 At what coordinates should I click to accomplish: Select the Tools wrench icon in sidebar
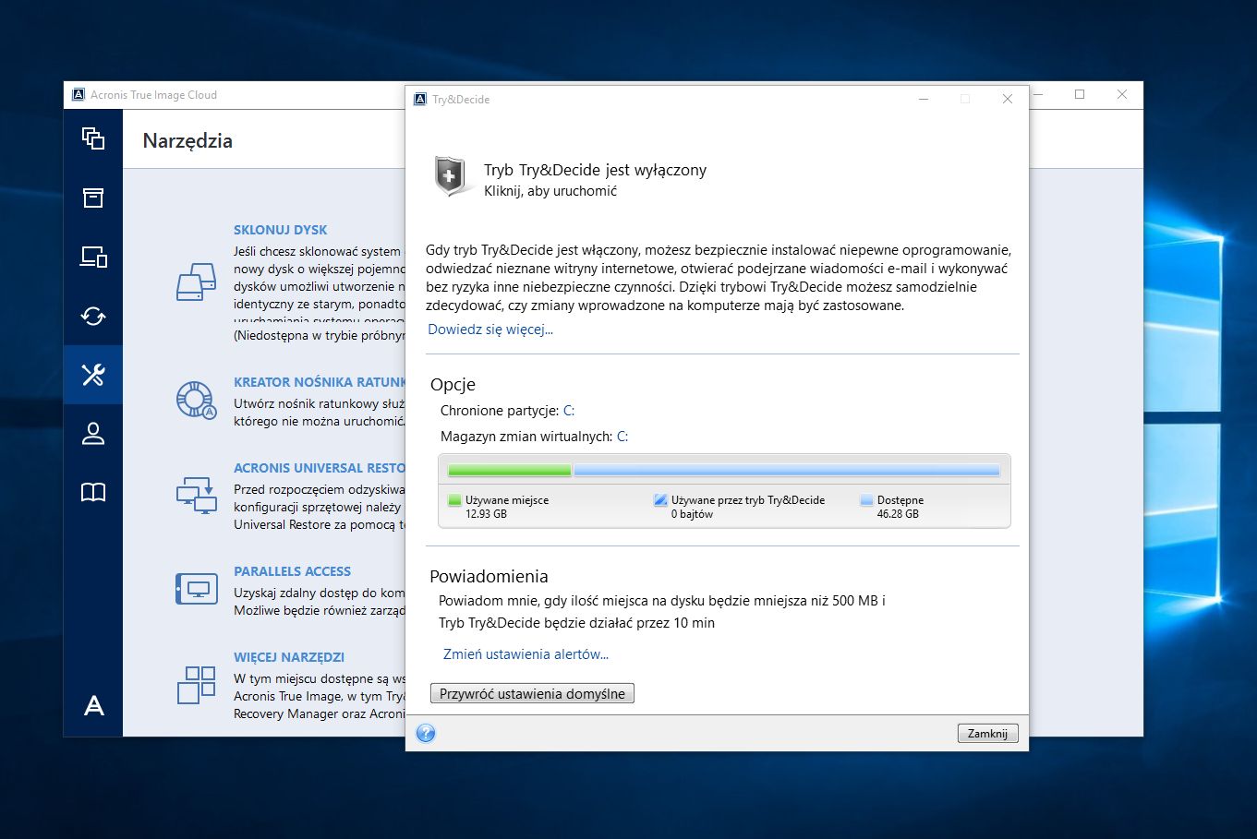[93, 375]
